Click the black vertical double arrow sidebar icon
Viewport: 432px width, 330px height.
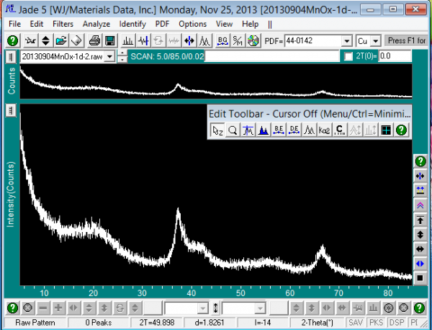(420, 235)
